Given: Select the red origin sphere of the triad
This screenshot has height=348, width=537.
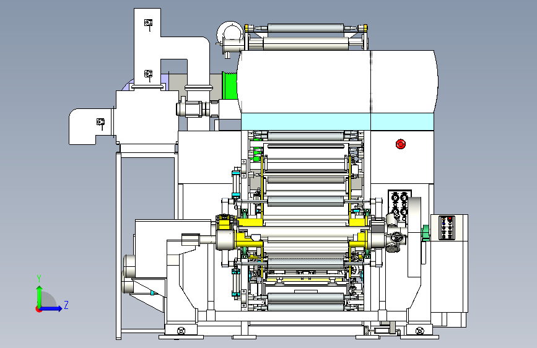Looking at the screenshot, I should click(x=38, y=309).
